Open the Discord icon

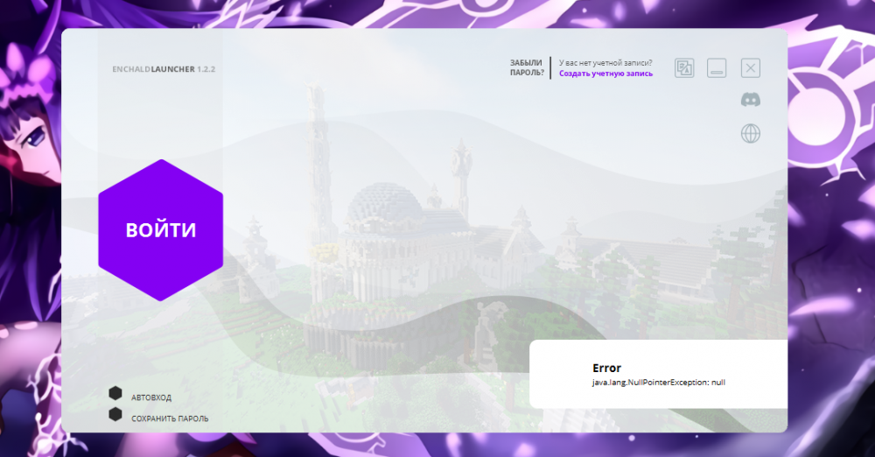coord(751,100)
